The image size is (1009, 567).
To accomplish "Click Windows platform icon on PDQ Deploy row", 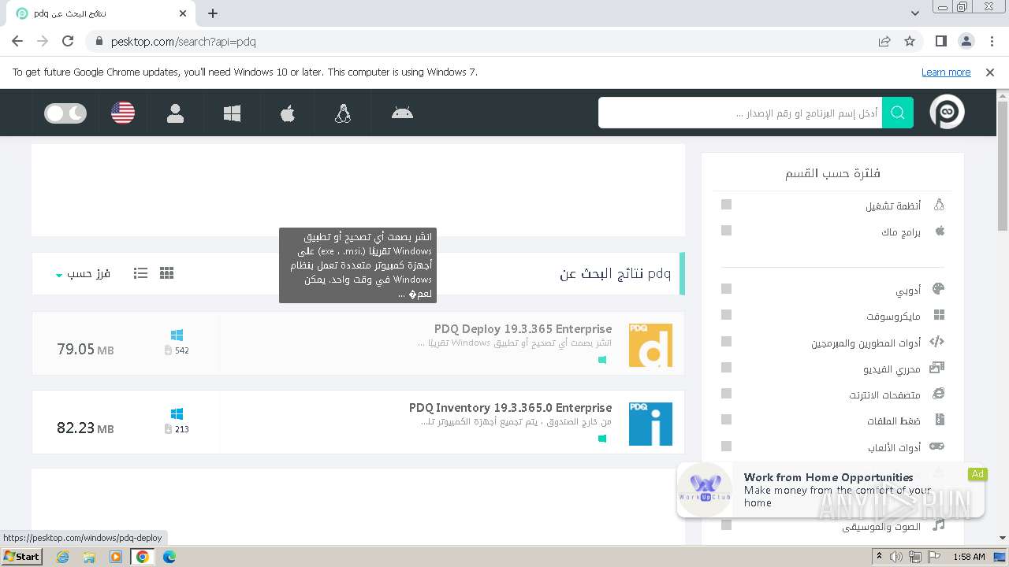I will click(177, 335).
